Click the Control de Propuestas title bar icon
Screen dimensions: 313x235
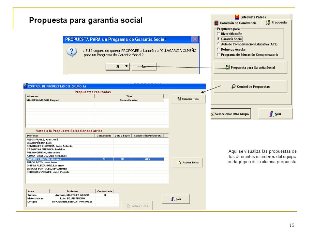click(25, 86)
